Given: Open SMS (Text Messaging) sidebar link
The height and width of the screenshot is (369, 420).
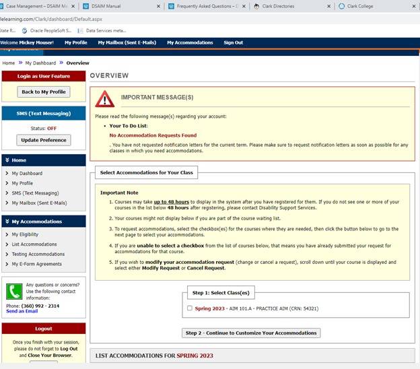Looking at the screenshot, I should point(35,193).
